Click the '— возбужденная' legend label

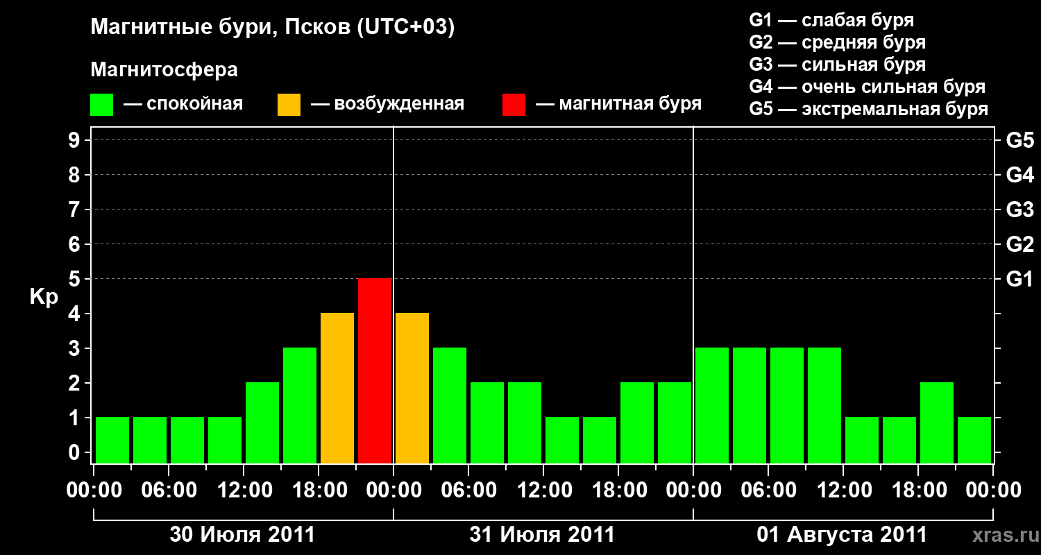[387, 105]
